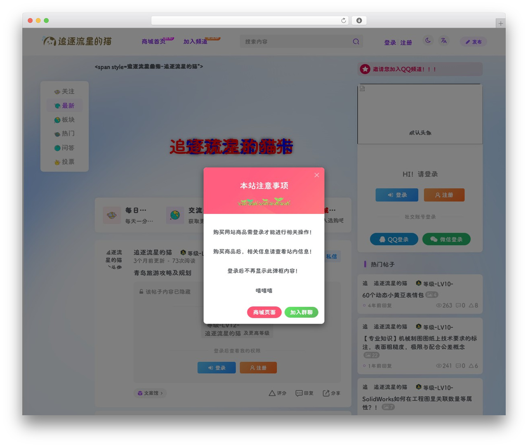Click the browser reload icon

pyautogui.click(x=343, y=21)
